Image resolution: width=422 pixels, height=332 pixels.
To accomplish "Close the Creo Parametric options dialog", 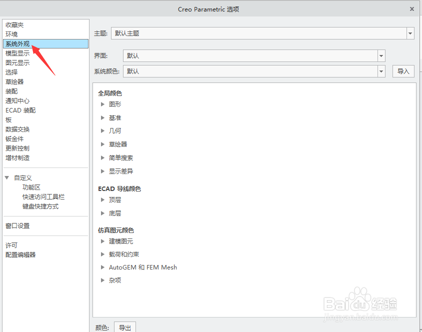I will click(412, 9).
